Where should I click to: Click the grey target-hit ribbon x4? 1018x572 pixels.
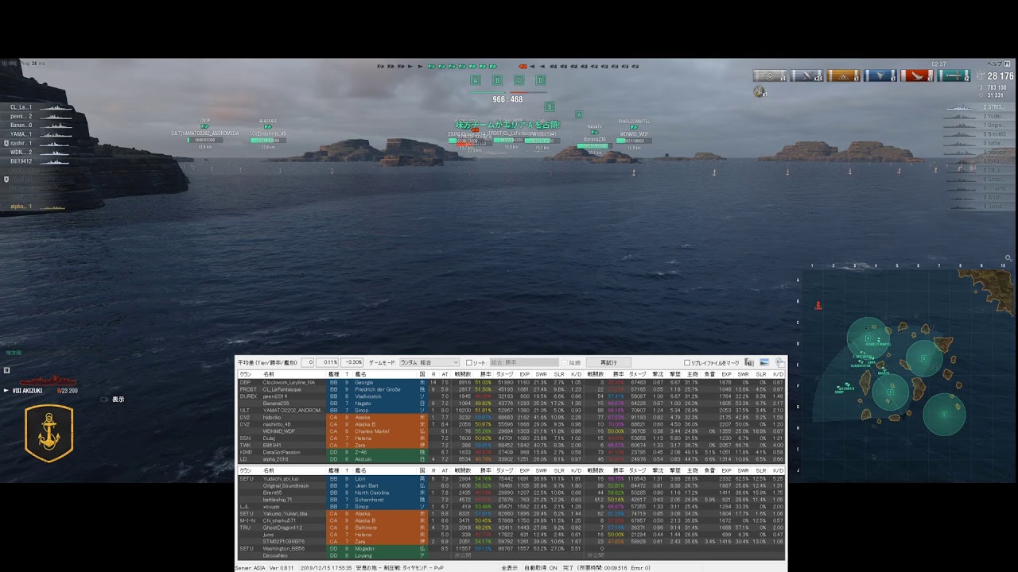pos(769,75)
